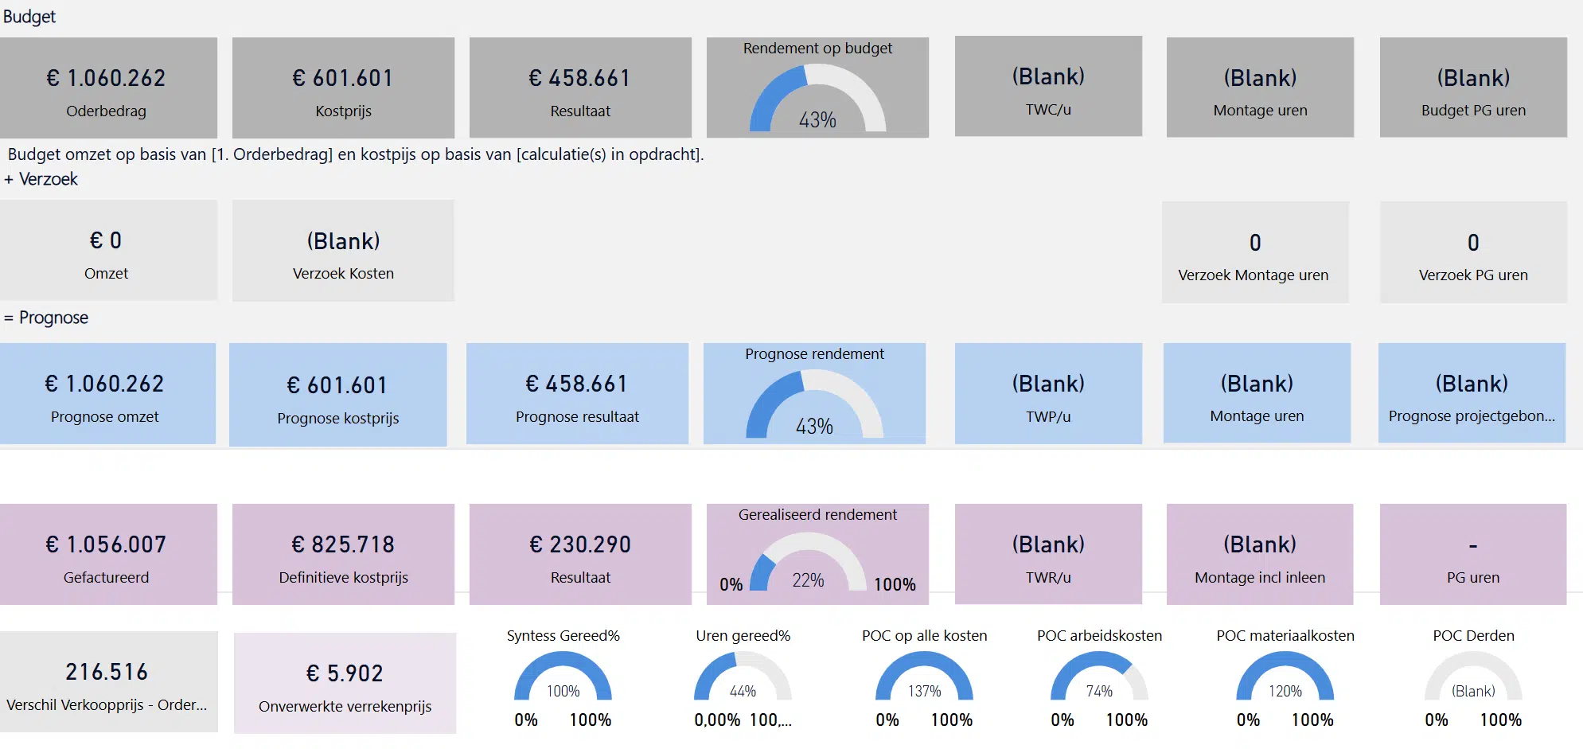1583x749 pixels.
Task: Click the Budget PG uren card
Action: [x=1473, y=88]
